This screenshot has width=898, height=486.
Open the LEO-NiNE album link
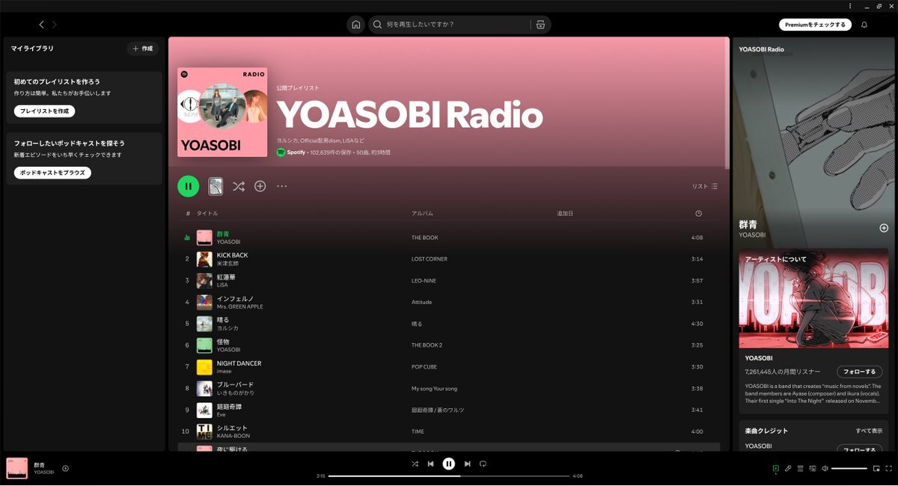pos(424,280)
